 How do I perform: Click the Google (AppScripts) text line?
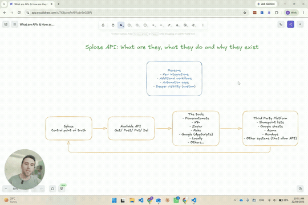(x=196, y=134)
